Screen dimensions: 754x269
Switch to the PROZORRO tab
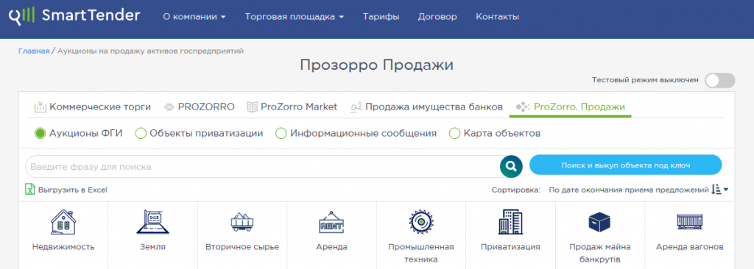tap(199, 107)
